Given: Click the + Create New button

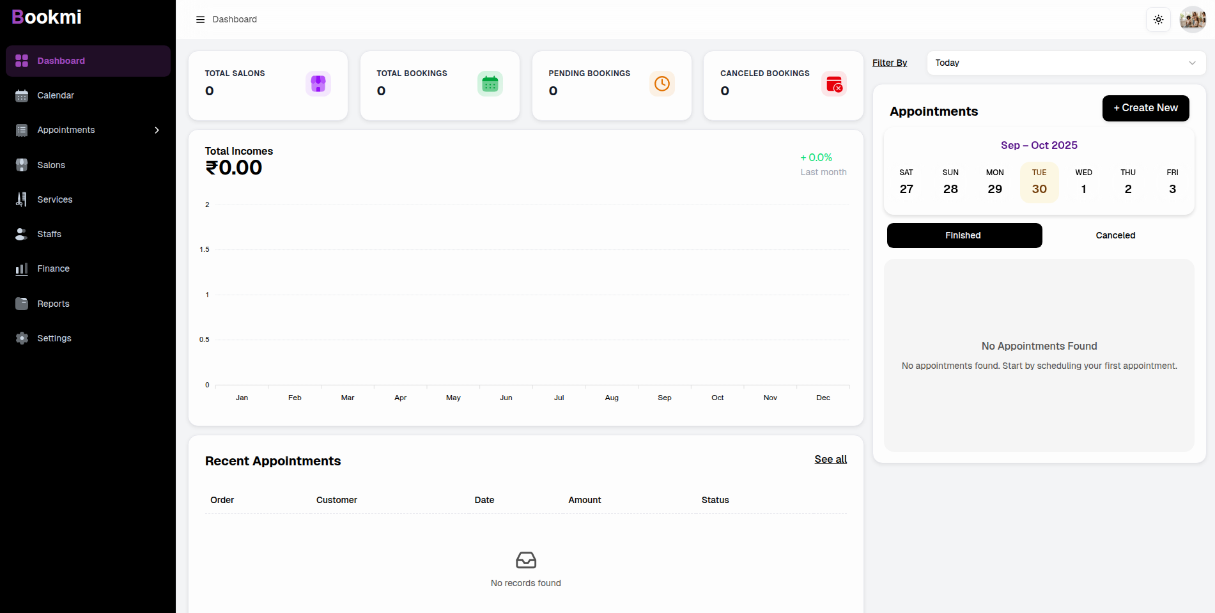Looking at the screenshot, I should (x=1145, y=108).
